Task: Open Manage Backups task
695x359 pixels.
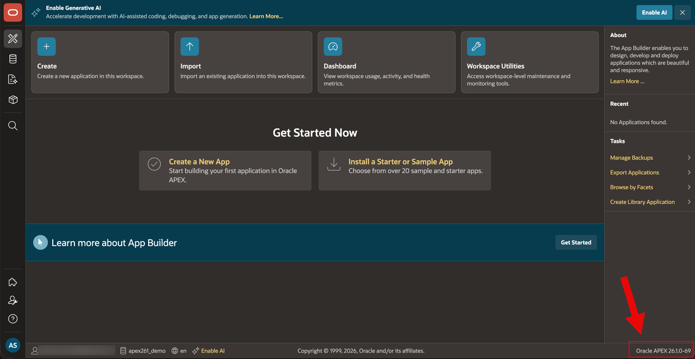Action: click(631, 158)
